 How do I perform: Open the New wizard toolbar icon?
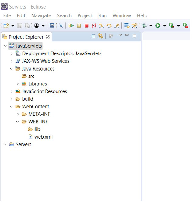click(6, 26)
